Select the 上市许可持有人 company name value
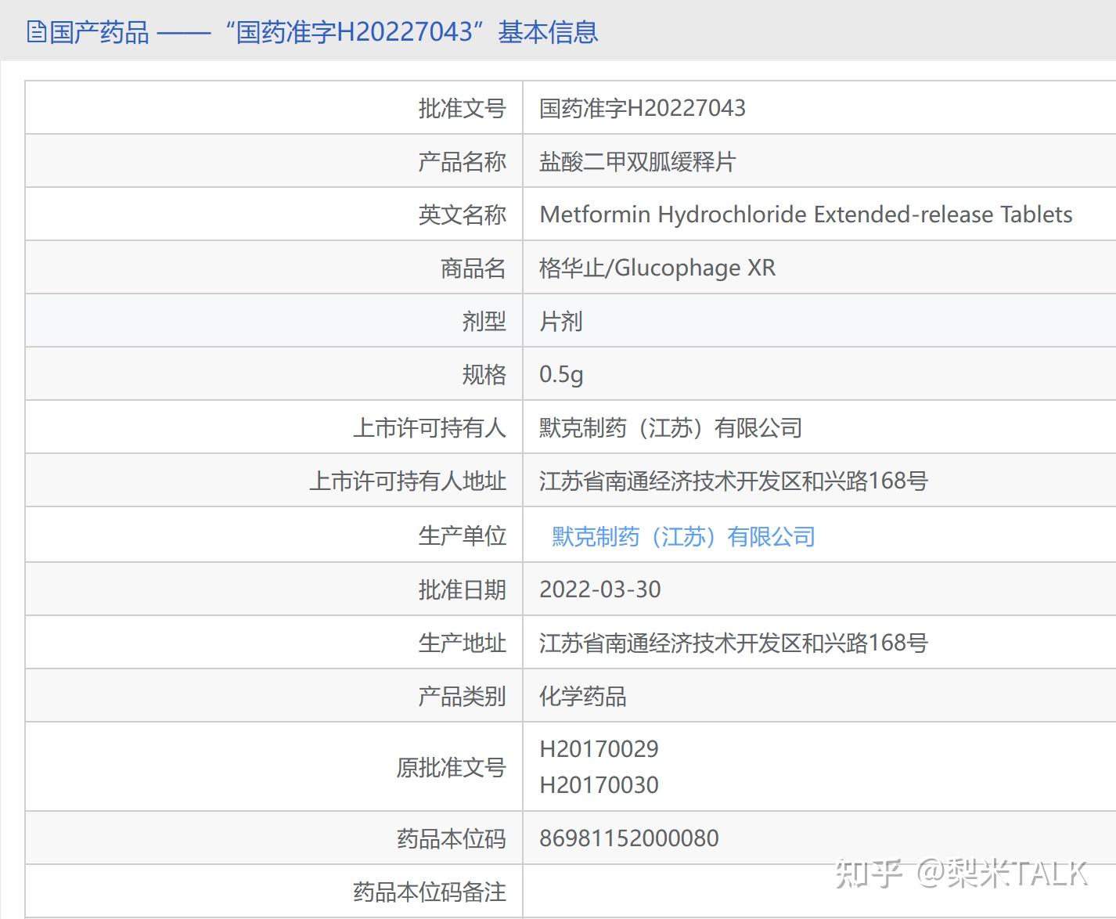 pyautogui.click(x=671, y=427)
